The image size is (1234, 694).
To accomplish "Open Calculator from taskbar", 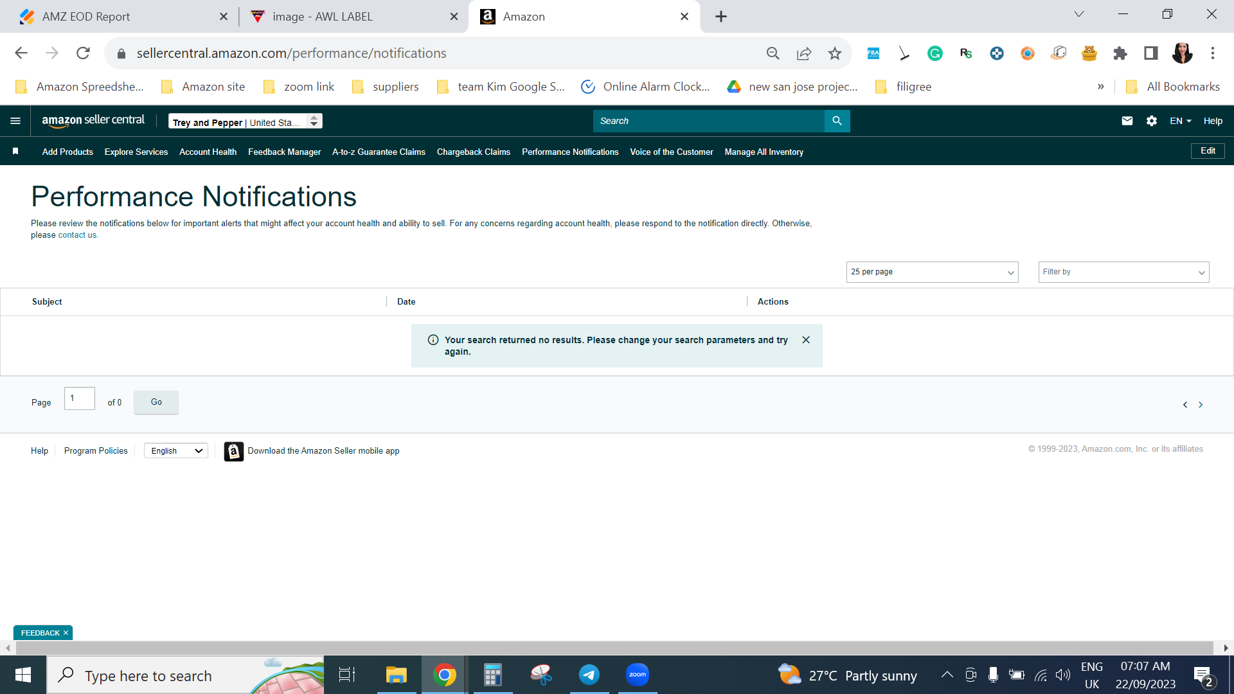I will 493,675.
